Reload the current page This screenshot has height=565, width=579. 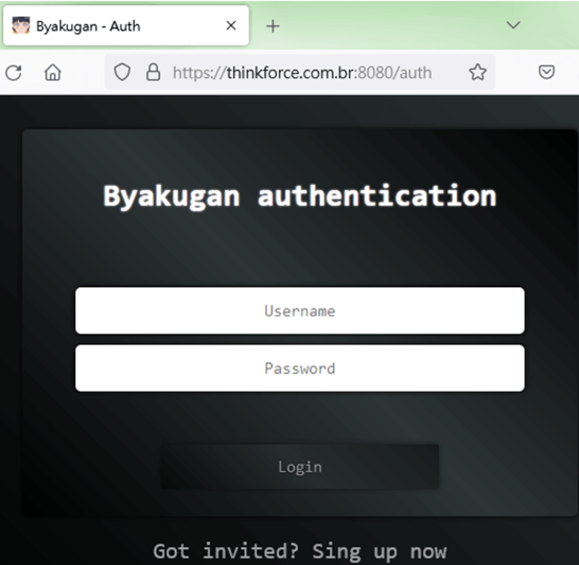pyautogui.click(x=13, y=72)
